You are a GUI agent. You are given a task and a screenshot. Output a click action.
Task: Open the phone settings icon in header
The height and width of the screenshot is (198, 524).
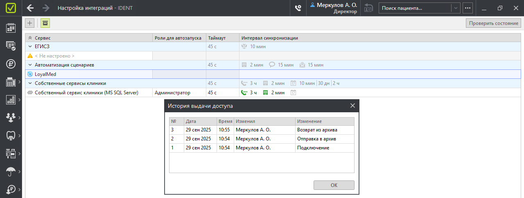click(298, 8)
